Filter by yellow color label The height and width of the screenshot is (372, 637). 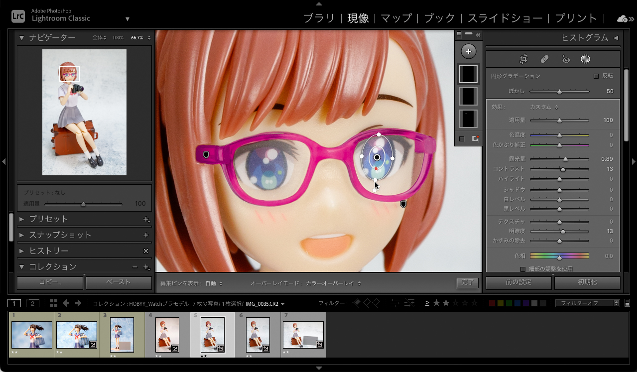pyautogui.click(x=501, y=303)
